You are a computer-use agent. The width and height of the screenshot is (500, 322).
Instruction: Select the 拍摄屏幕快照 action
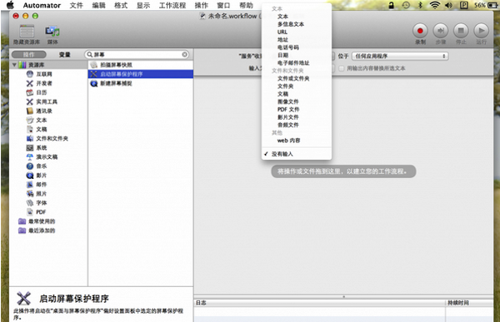tap(141, 65)
